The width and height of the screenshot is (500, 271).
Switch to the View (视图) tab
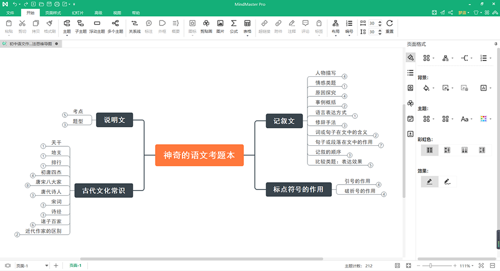tap(117, 13)
